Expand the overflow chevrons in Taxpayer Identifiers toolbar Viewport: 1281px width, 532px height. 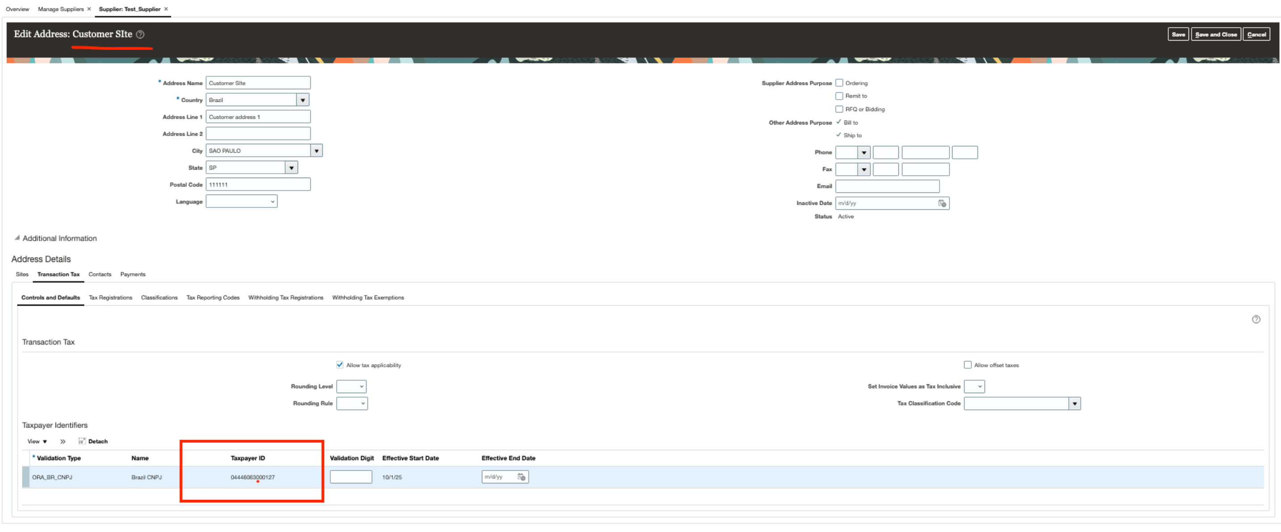pos(63,441)
